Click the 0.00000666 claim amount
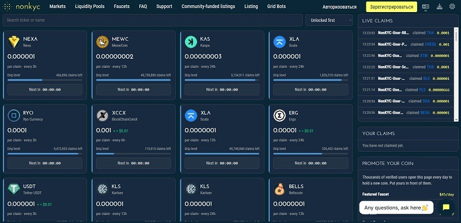The width and height of the screenshot is (461, 223). click(x=439, y=90)
